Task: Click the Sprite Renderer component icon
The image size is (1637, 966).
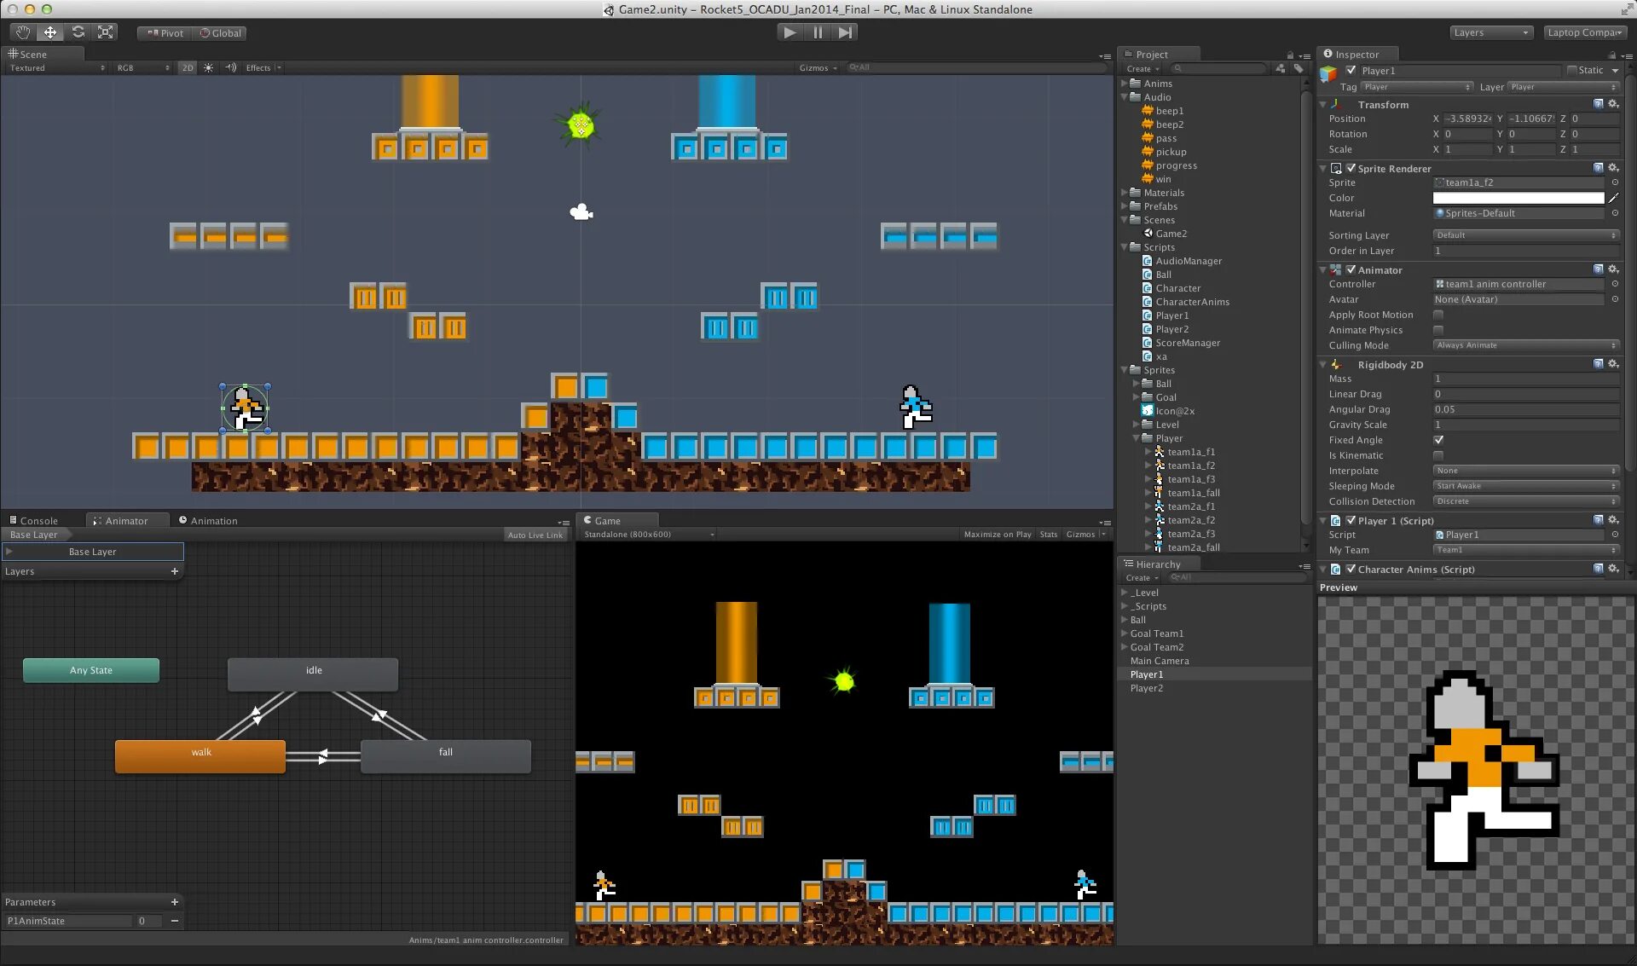Action: [1336, 168]
